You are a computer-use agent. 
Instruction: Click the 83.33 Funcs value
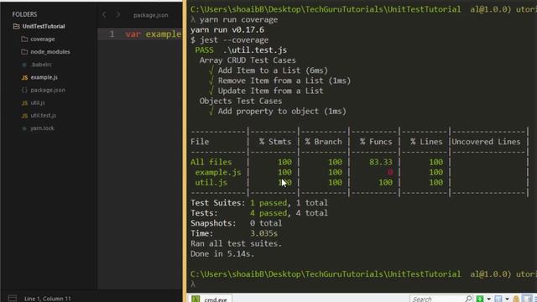(381, 162)
